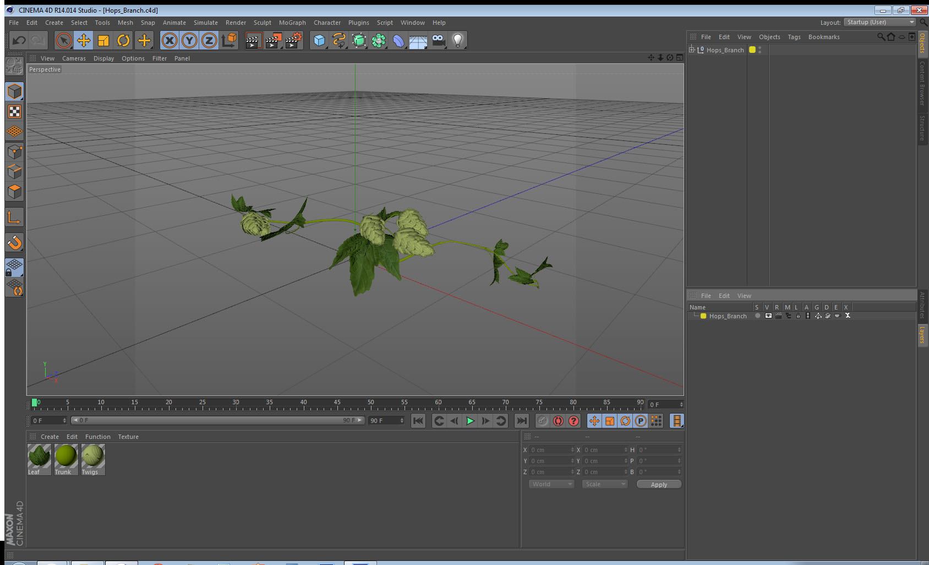The image size is (929, 565).
Task: Toggle parameter keyframe recording P icon
Action: coord(641,421)
